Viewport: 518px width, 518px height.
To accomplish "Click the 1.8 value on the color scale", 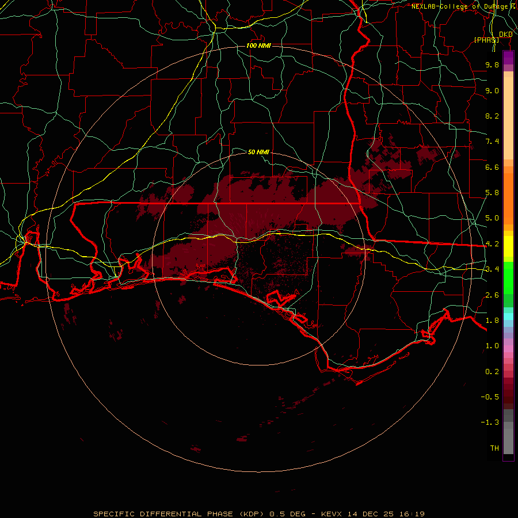I will click(x=492, y=321).
